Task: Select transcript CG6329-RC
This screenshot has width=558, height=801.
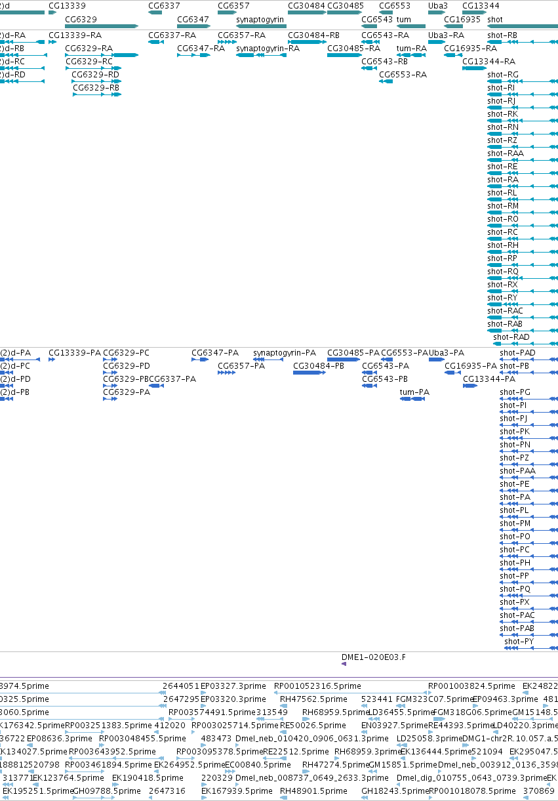Action: coord(89,62)
